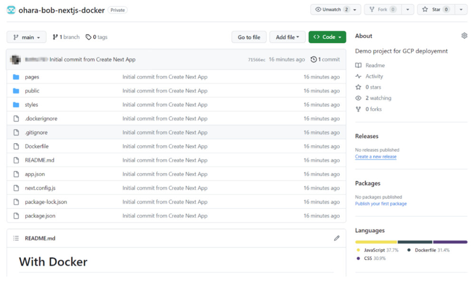Screen dimensions: 475x284
Task: Open the star lists dropdown arrow
Action: [461, 9]
